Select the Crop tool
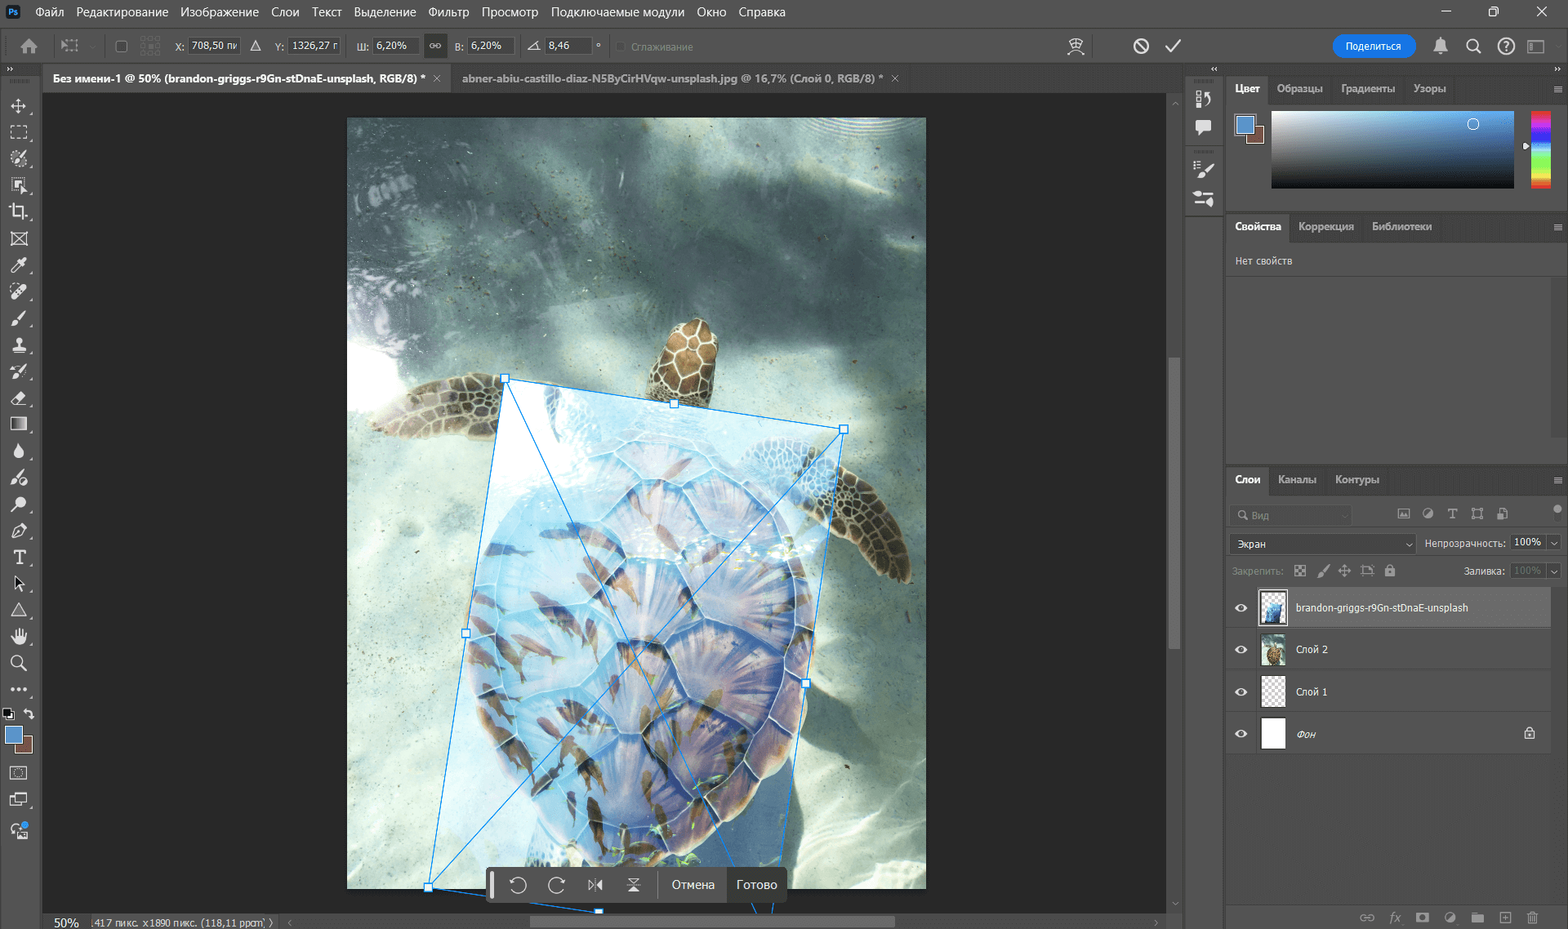This screenshot has width=1568, height=929. tap(19, 211)
